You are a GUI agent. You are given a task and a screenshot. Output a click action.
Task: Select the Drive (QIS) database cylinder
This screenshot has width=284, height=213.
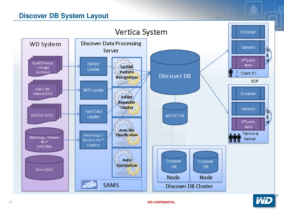point(44,169)
